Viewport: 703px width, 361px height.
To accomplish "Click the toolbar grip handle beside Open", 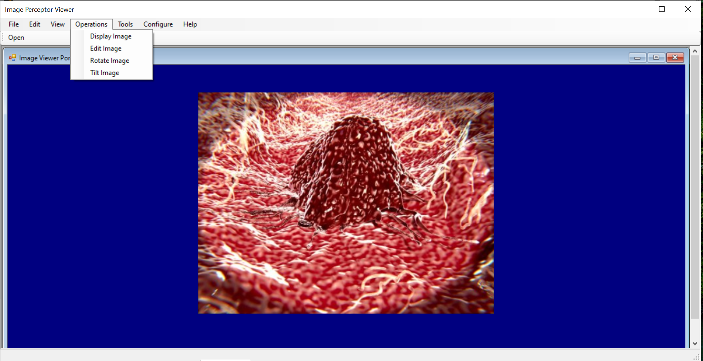I will [x=3, y=38].
